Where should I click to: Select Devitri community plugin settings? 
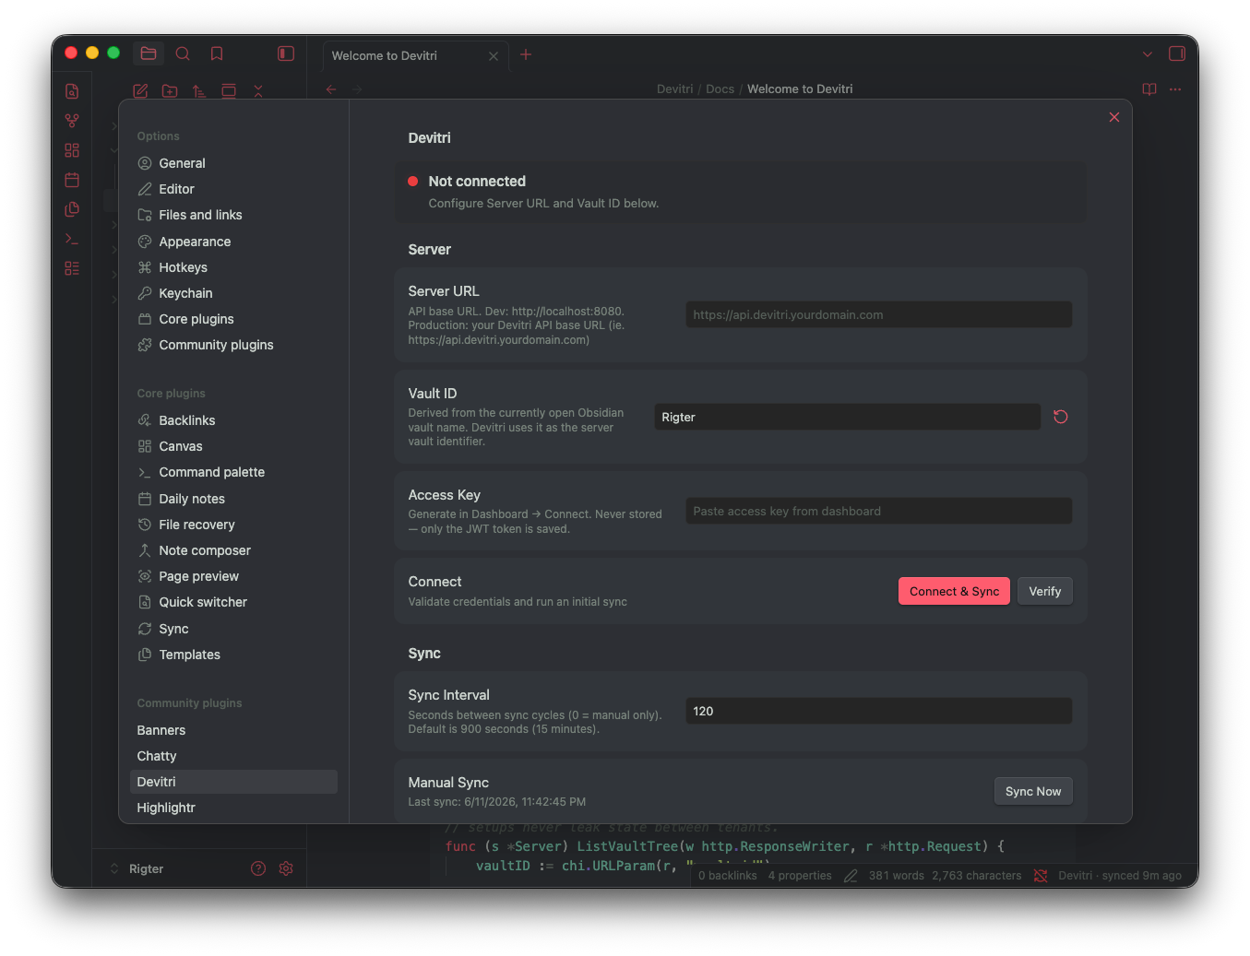coord(233,782)
